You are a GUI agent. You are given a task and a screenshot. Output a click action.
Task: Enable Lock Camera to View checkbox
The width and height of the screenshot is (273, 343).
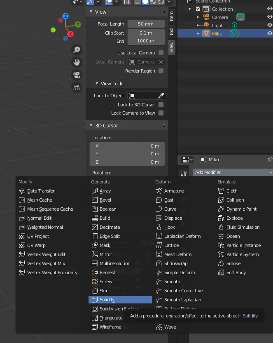point(161,113)
